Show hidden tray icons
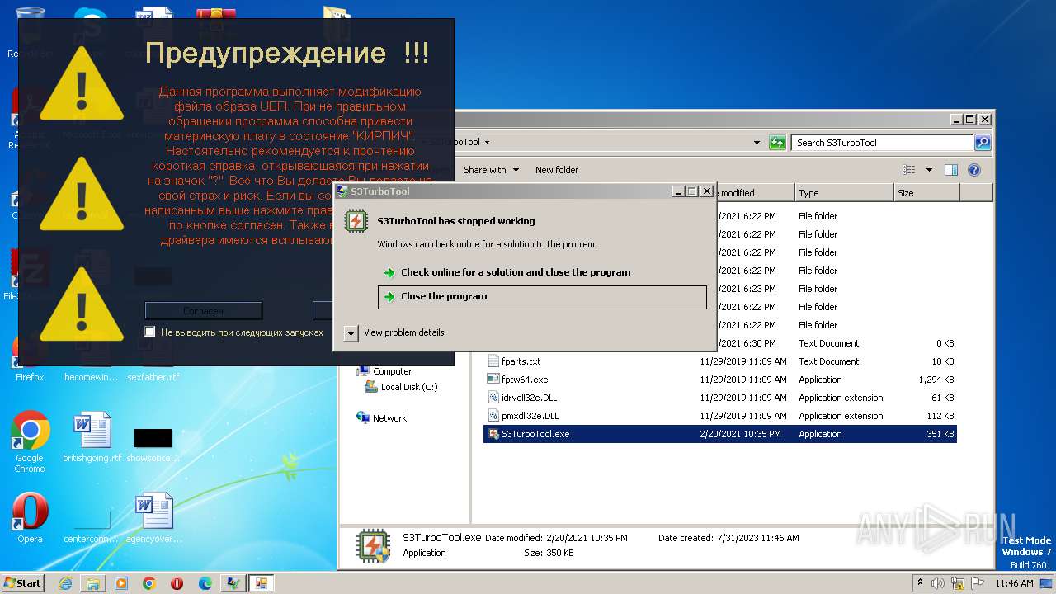The width and height of the screenshot is (1056, 594). tap(921, 582)
